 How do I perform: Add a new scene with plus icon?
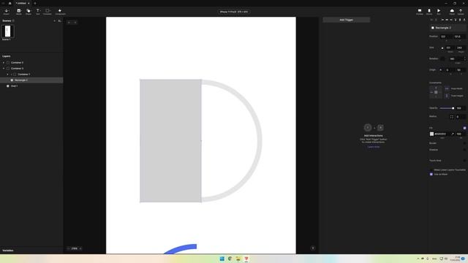tap(54, 21)
